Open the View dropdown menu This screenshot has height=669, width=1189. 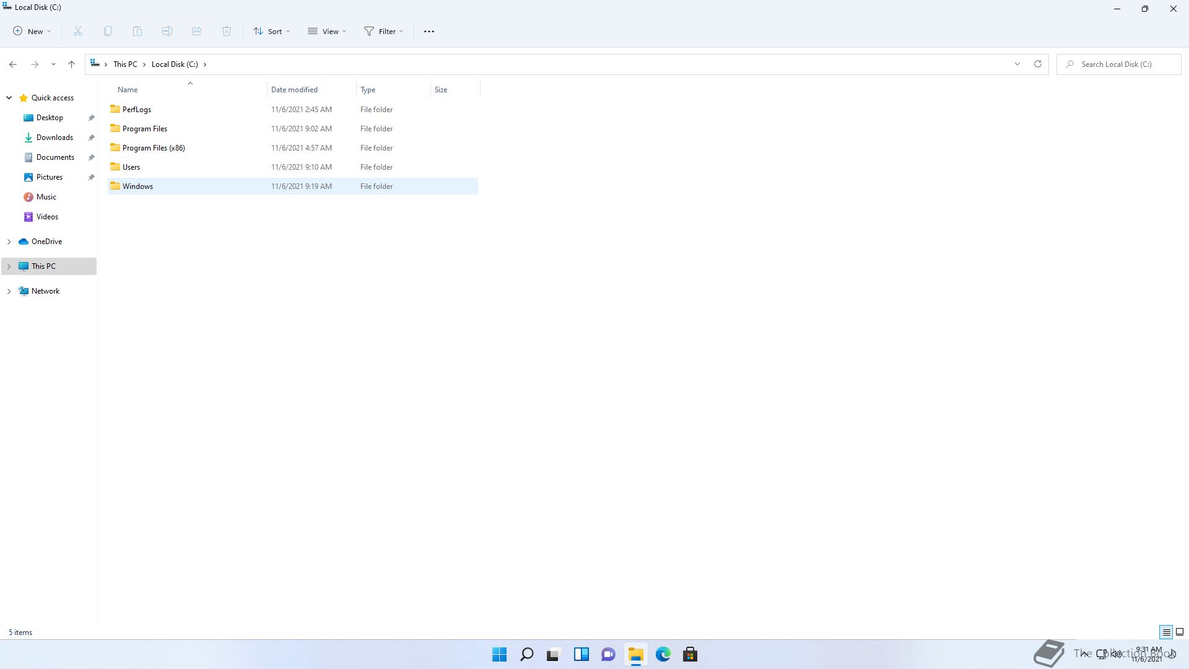[327, 31]
